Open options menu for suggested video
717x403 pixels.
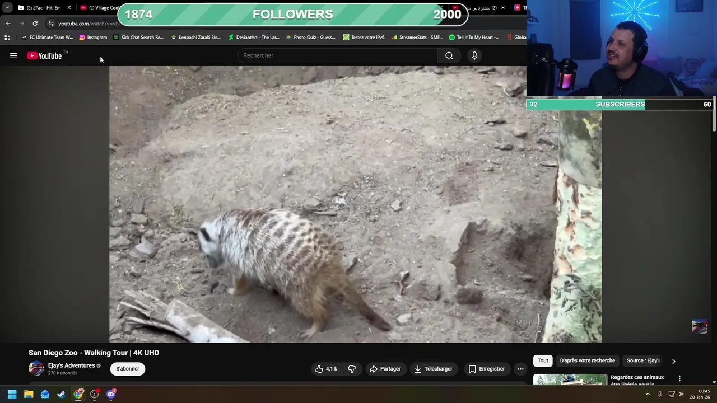tap(679, 379)
